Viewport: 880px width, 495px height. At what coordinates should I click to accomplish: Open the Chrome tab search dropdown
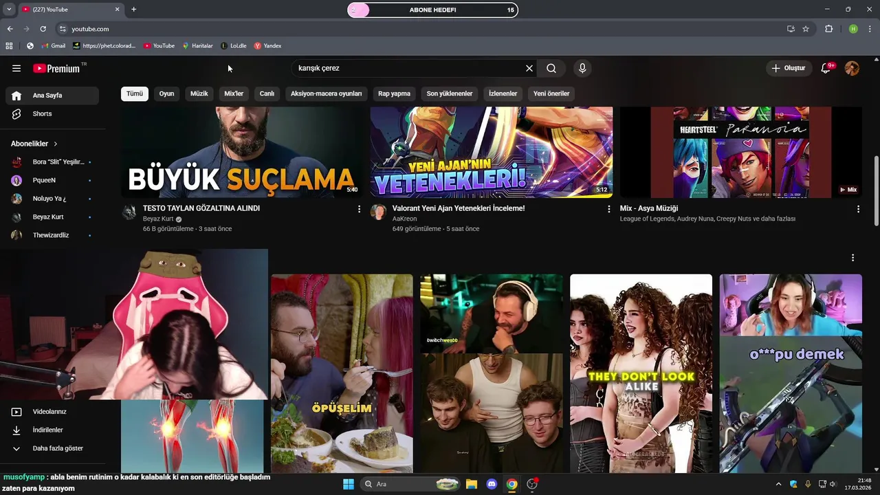9,10
